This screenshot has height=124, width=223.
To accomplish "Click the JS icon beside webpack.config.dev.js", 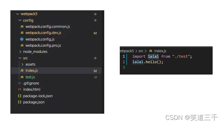I will click(x=22, y=33).
